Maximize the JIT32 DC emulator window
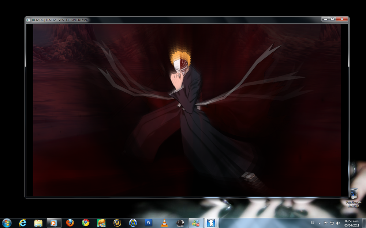 tap(332, 19)
